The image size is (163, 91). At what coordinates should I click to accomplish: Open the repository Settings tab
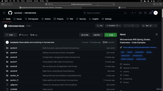pos(106,19)
